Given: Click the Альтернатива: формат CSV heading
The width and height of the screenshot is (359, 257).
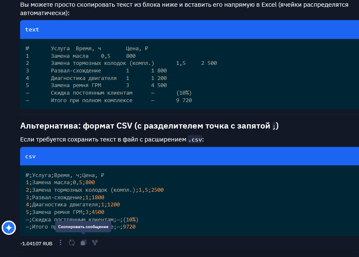Looking at the screenshot, I should pyautogui.click(x=149, y=126).
